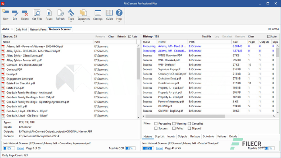
Task: Open the Outputs tab
Action: click(182, 136)
